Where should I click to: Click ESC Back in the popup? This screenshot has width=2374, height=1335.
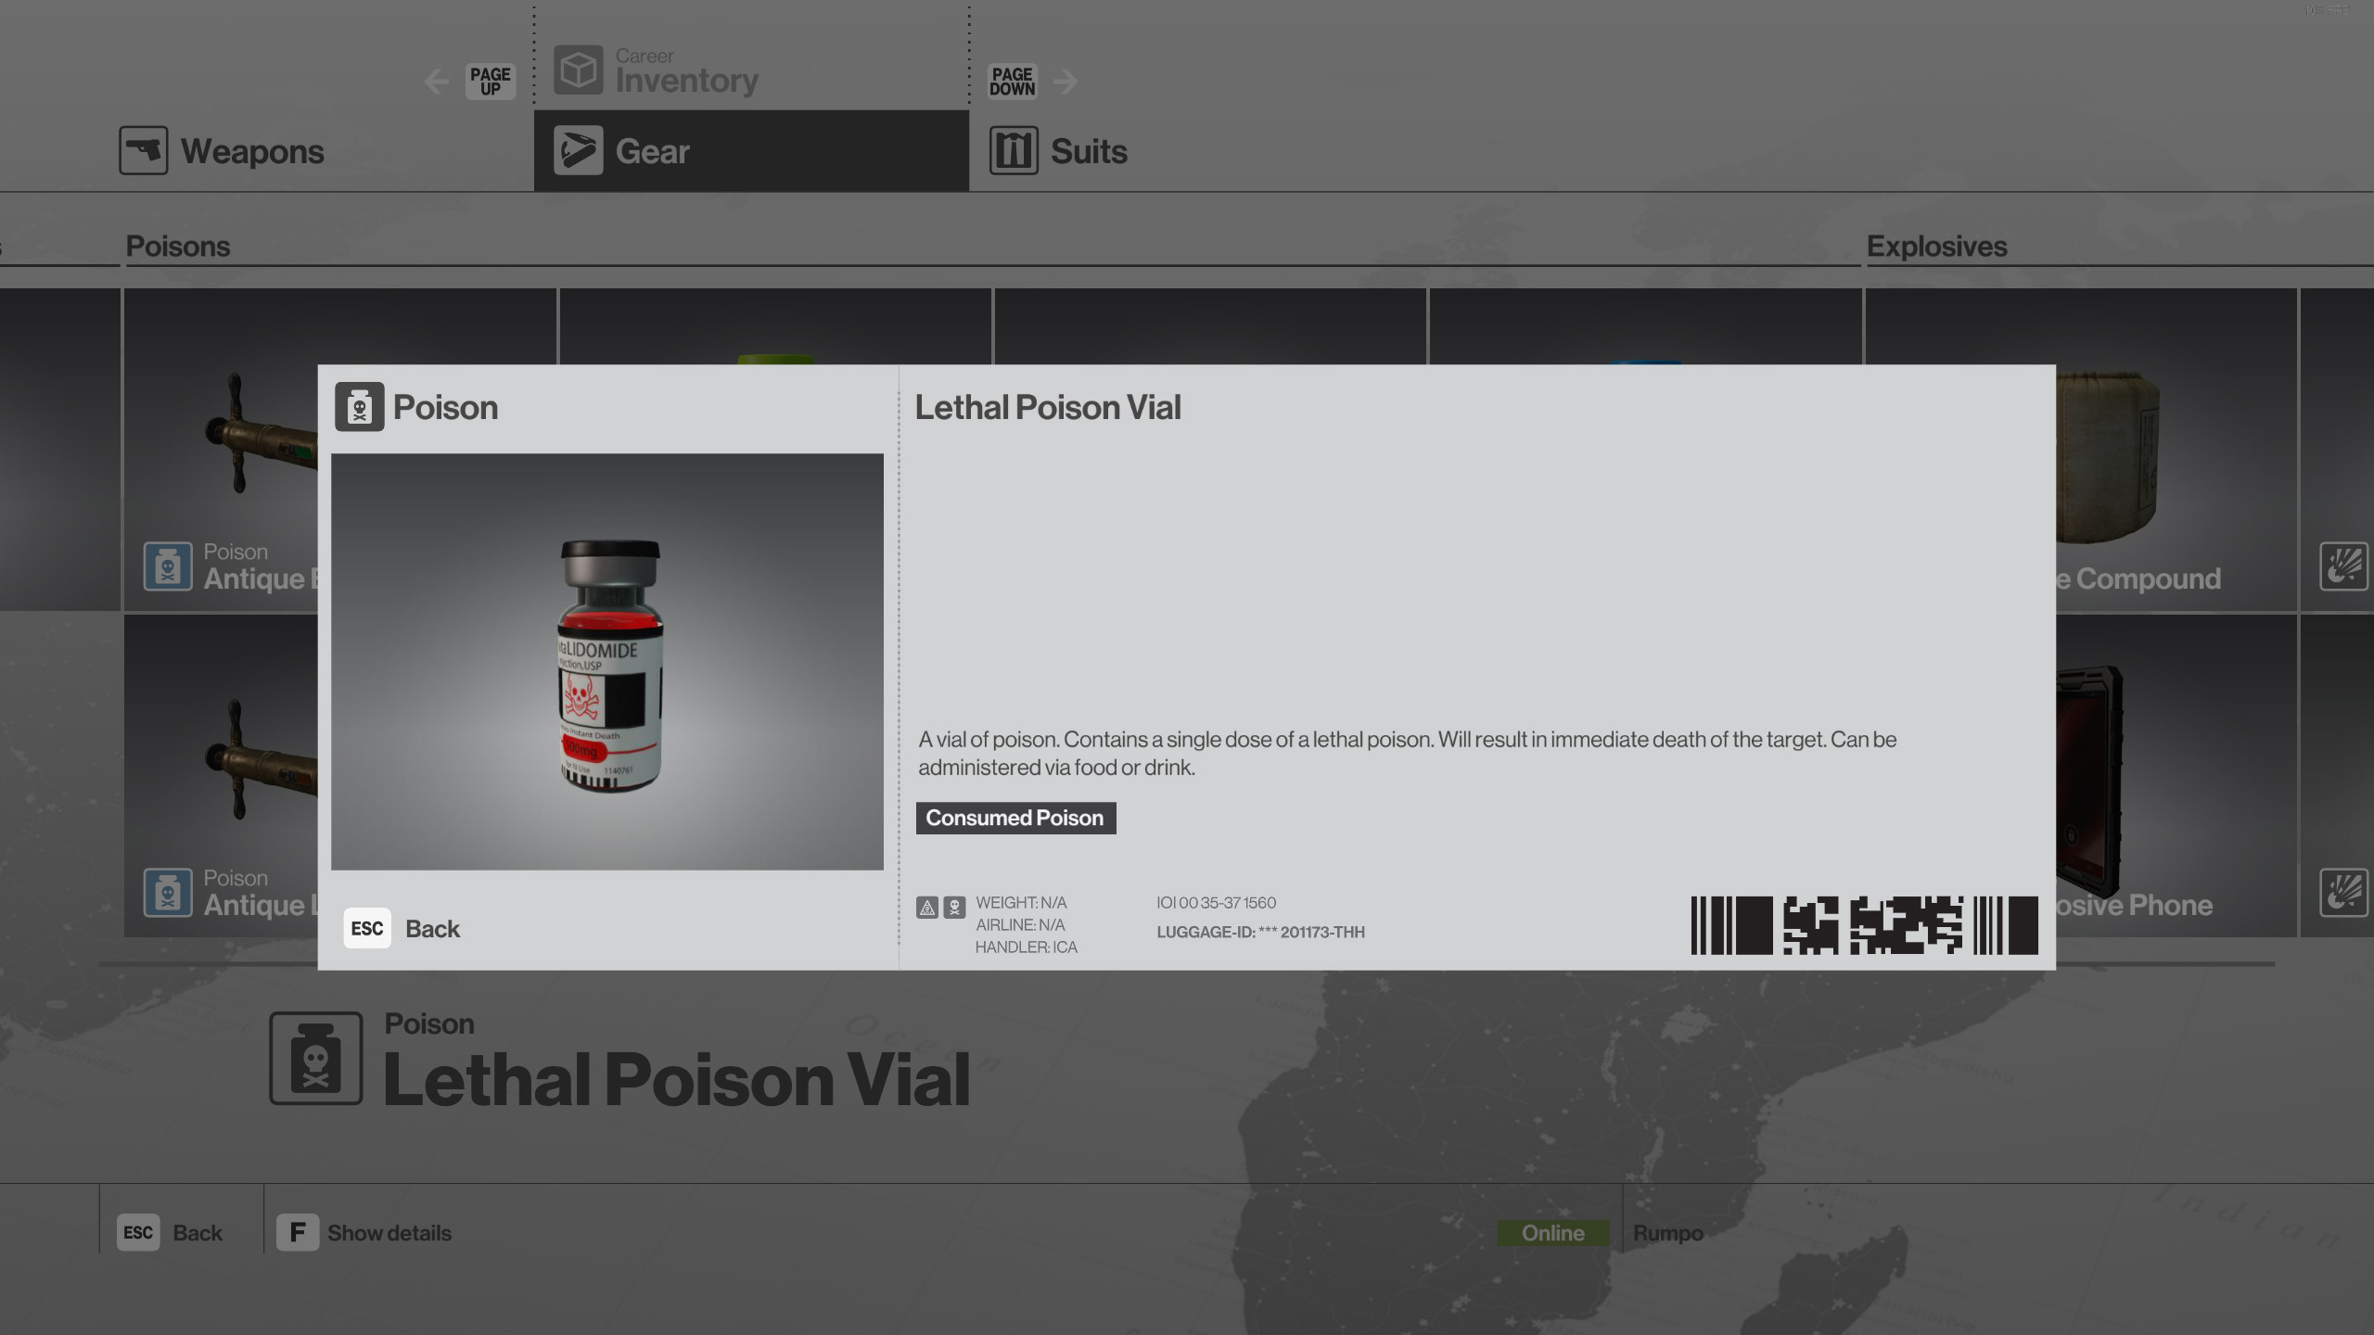[x=402, y=928]
